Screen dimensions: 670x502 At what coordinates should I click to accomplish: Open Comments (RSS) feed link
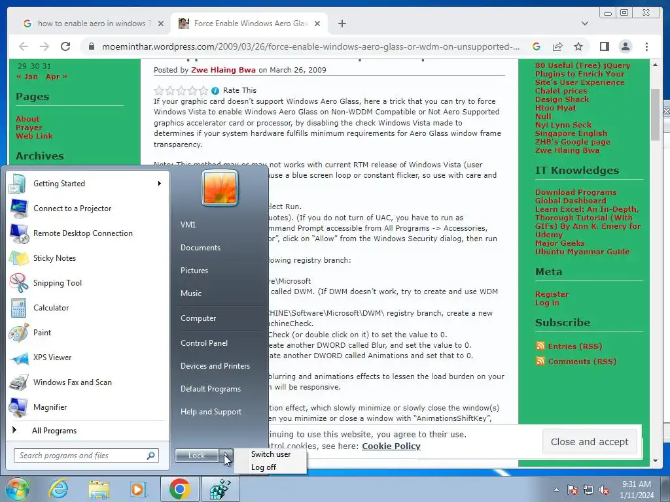[582, 361]
